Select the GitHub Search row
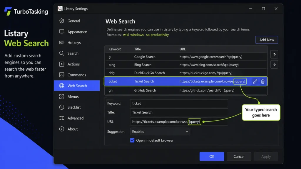The height and width of the screenshot is (169, 301). coord(186,90)
